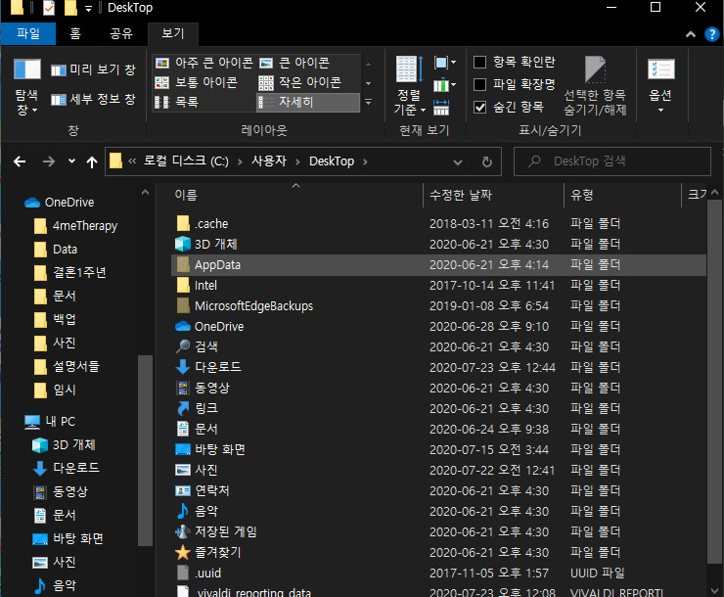Collapse the ribbon with the chevron

click(x=691, y=34)
